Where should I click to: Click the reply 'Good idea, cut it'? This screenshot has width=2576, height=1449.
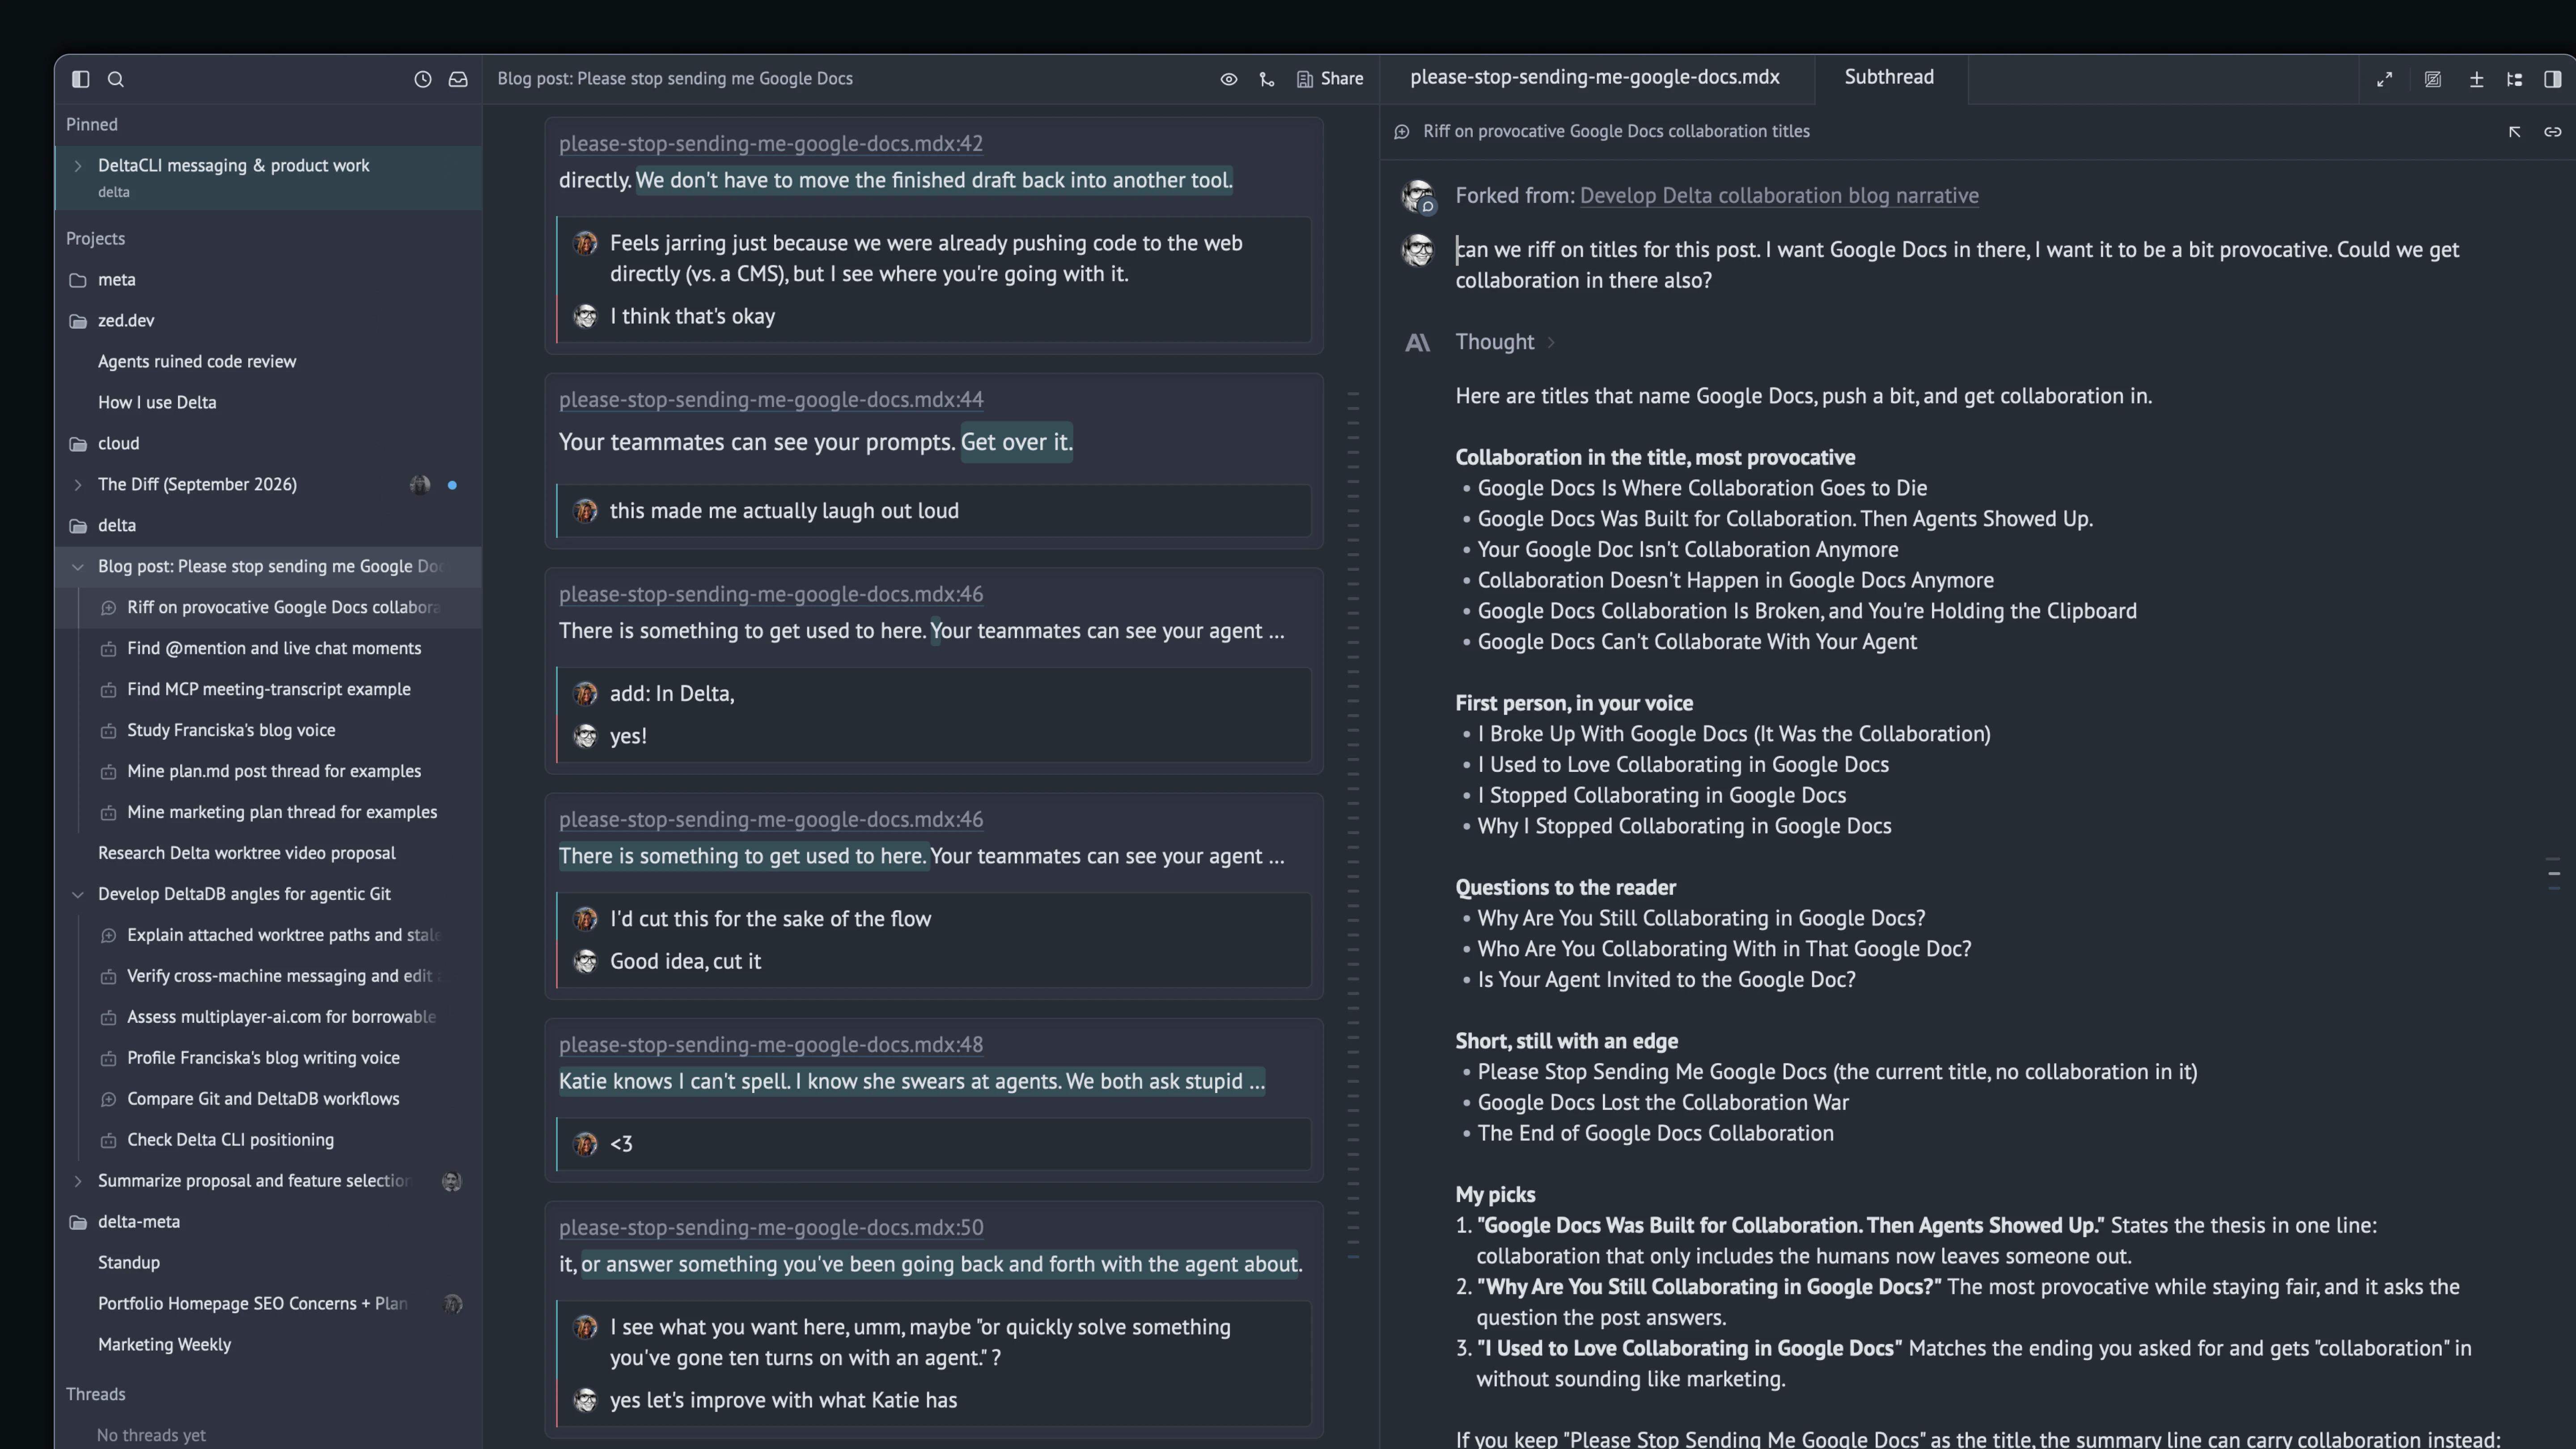click(x=685, y=962)
